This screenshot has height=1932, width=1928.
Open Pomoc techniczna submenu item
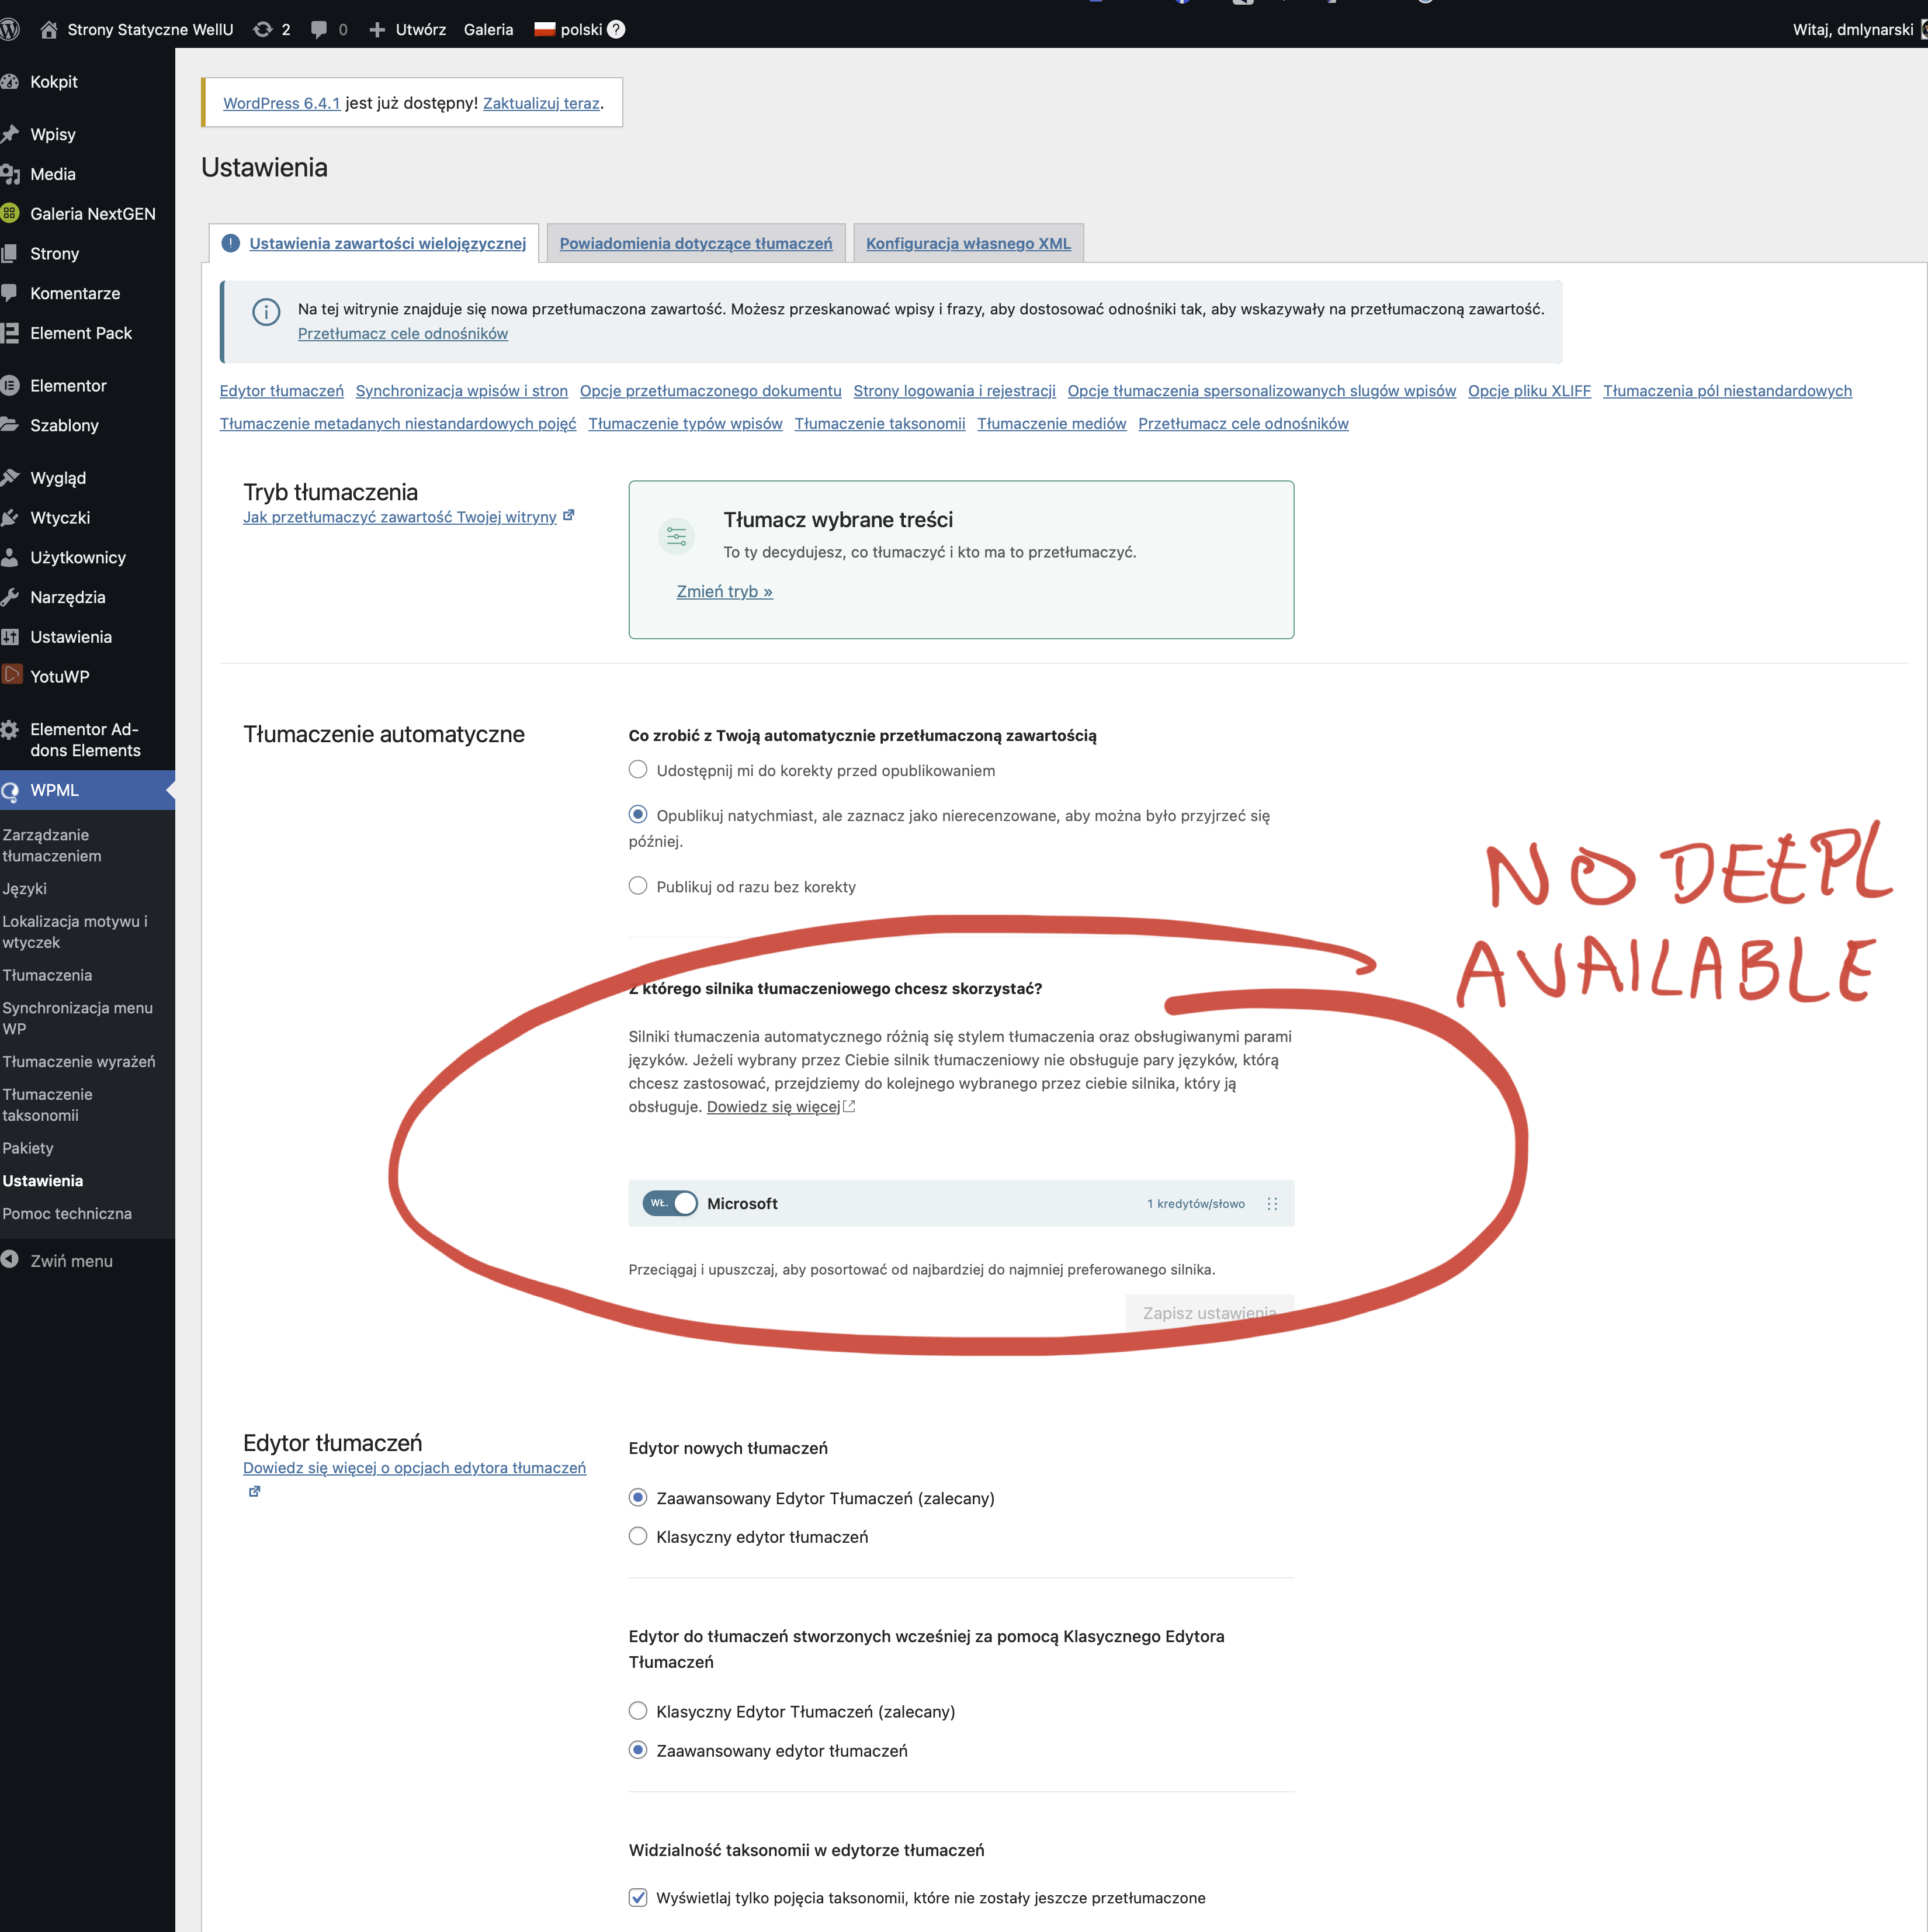coord(67,1213)
